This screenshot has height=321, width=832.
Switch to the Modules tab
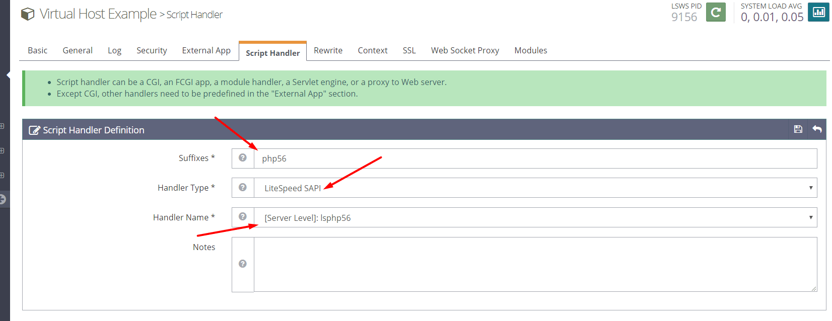point(530,50)
